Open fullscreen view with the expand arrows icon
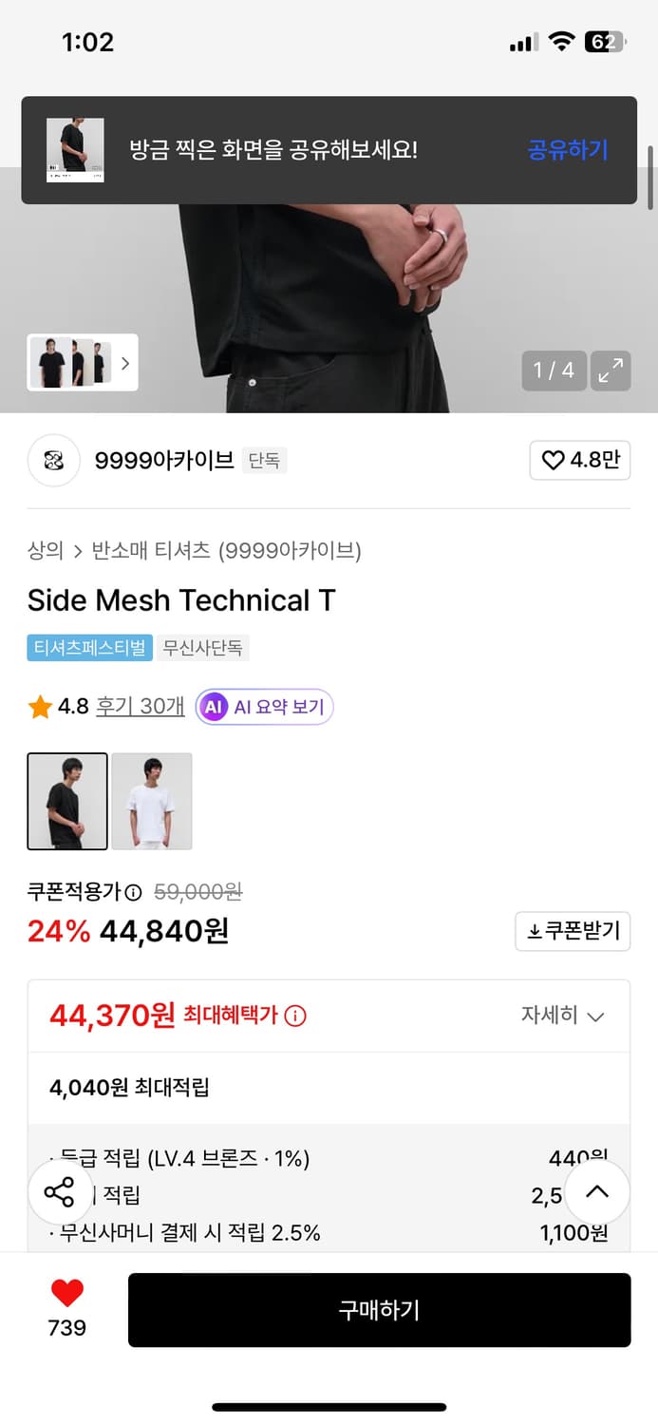 pyautogui.click(x=611, y=370)
